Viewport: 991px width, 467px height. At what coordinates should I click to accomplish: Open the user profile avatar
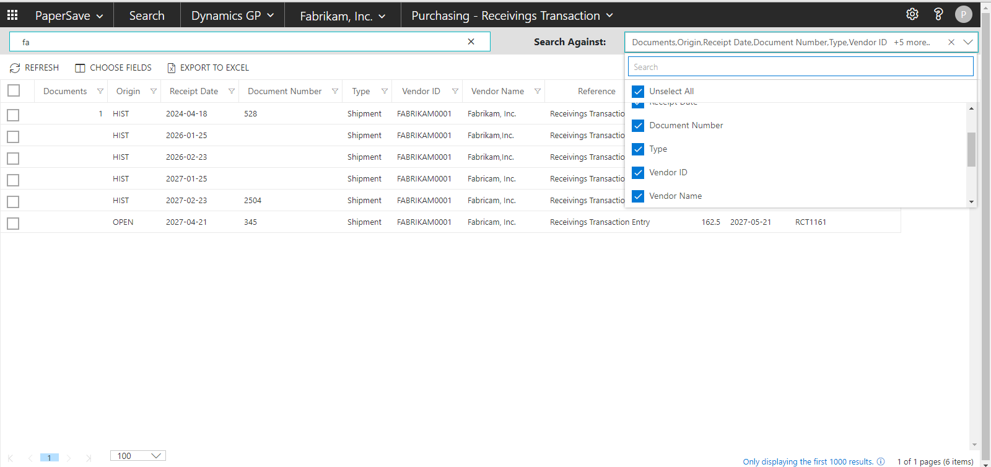pyautogui.click(x=963, y=14)
